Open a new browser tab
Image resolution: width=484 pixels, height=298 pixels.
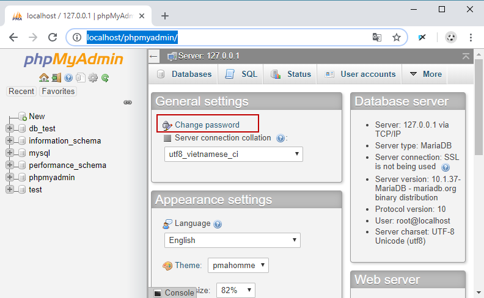point(165,16)
